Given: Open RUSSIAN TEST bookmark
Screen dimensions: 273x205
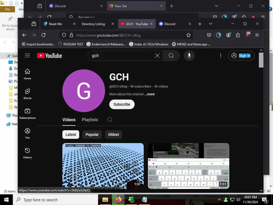Looking at the screenshot, I should (x=71, y=44).
